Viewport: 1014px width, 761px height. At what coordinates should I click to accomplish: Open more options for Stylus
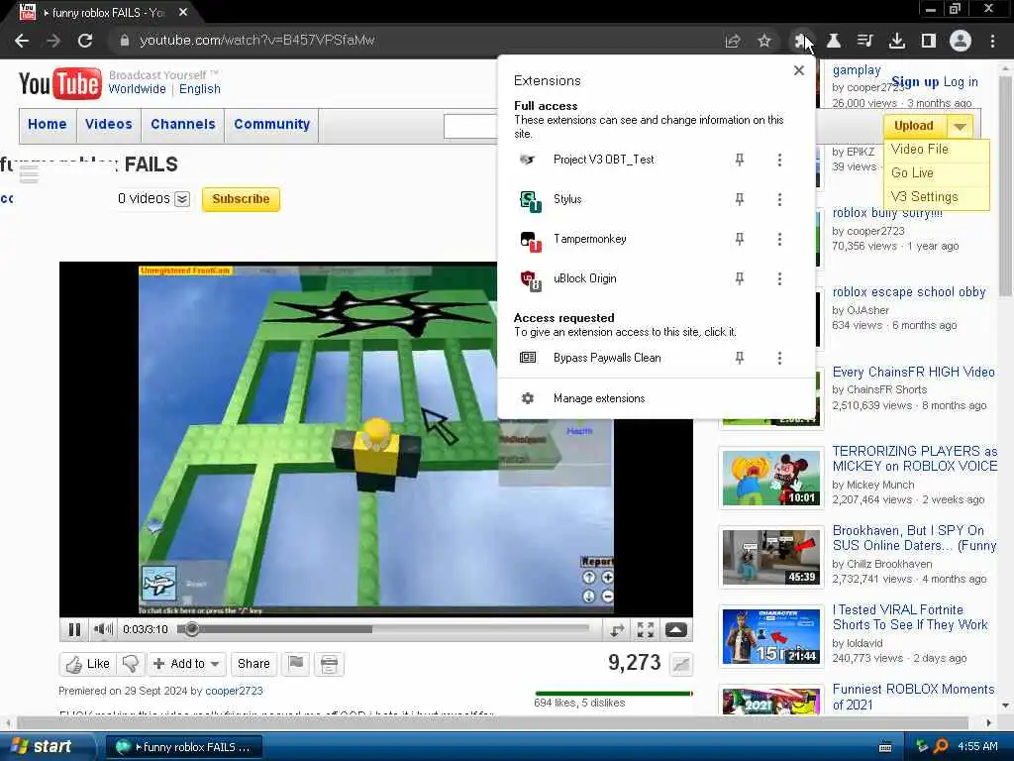tap(779, 199)
